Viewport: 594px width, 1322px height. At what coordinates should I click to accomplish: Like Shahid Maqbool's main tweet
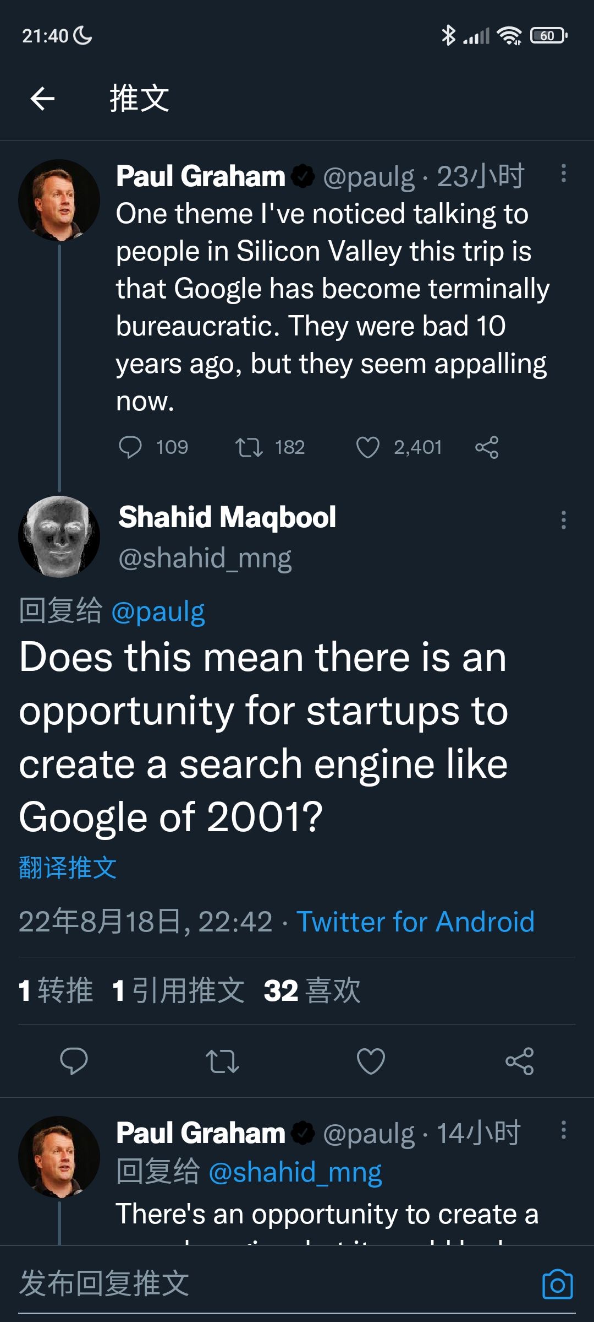(371, 1061)
